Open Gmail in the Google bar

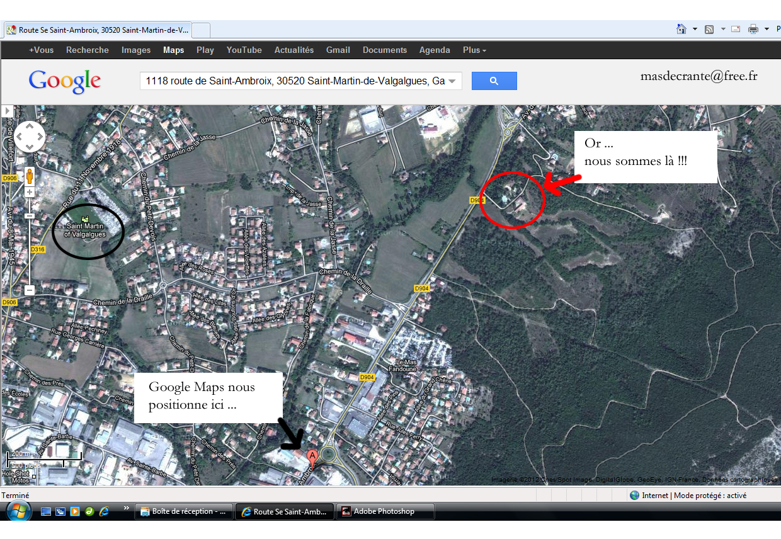coord(338,50)
